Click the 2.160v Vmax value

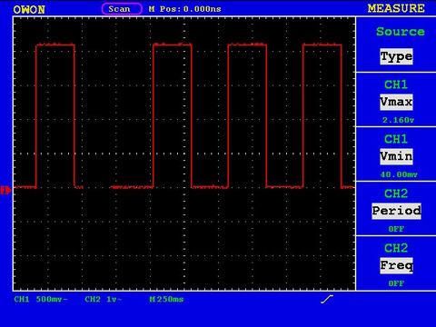398,120
